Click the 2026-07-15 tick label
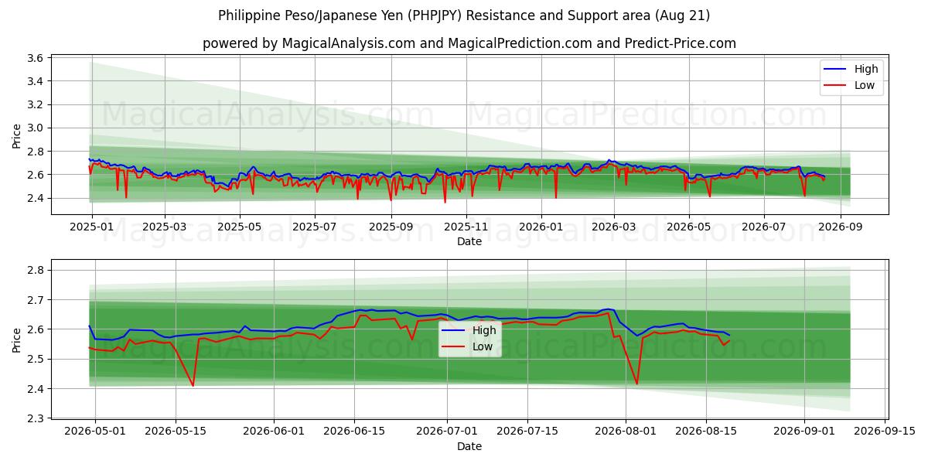The width and height of the screenshot is (928, 464). pyautogui.click(x=527, y=432)
